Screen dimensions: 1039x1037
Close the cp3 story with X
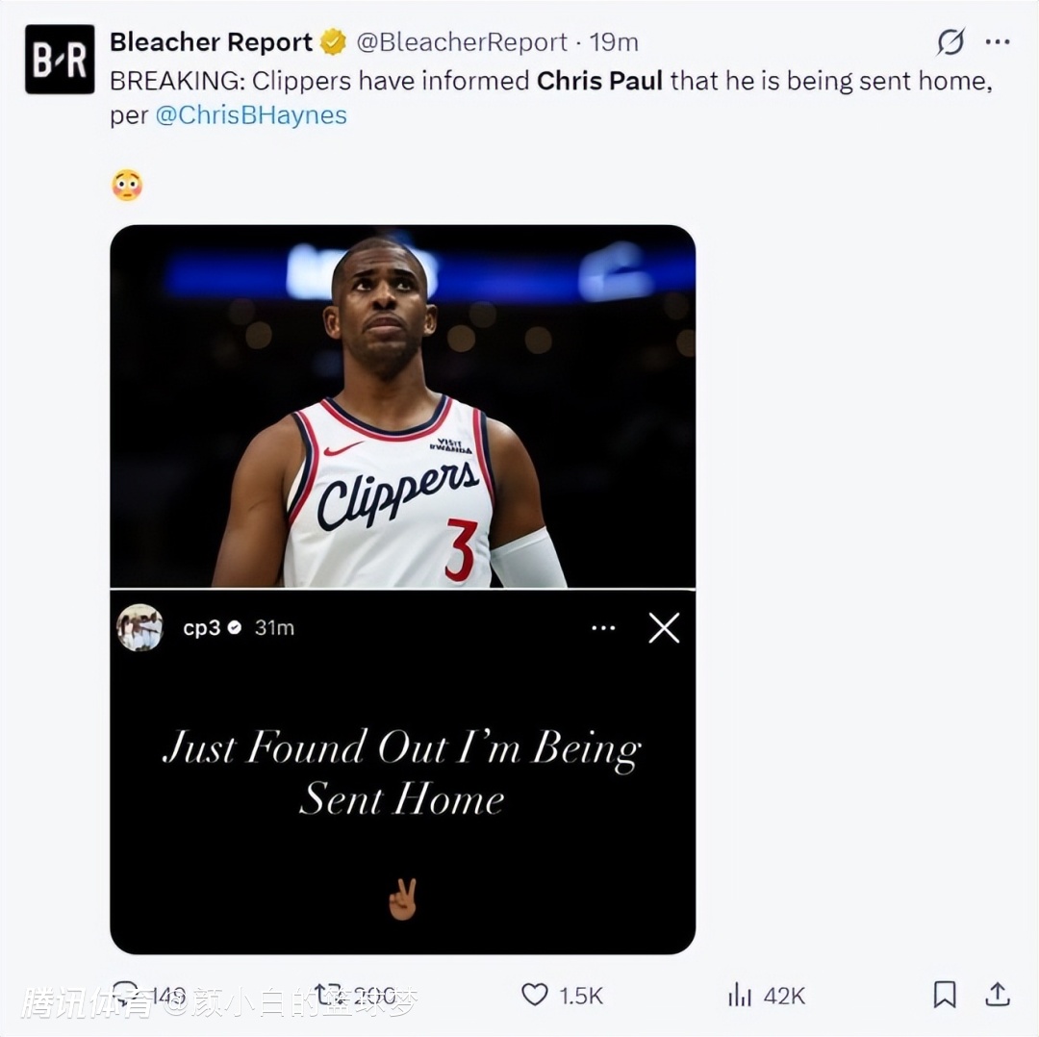click(664, 628)
